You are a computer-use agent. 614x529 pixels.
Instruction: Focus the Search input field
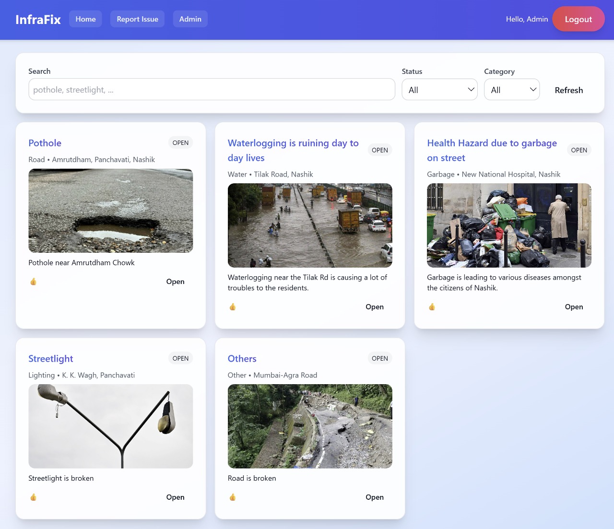(212, 90)
